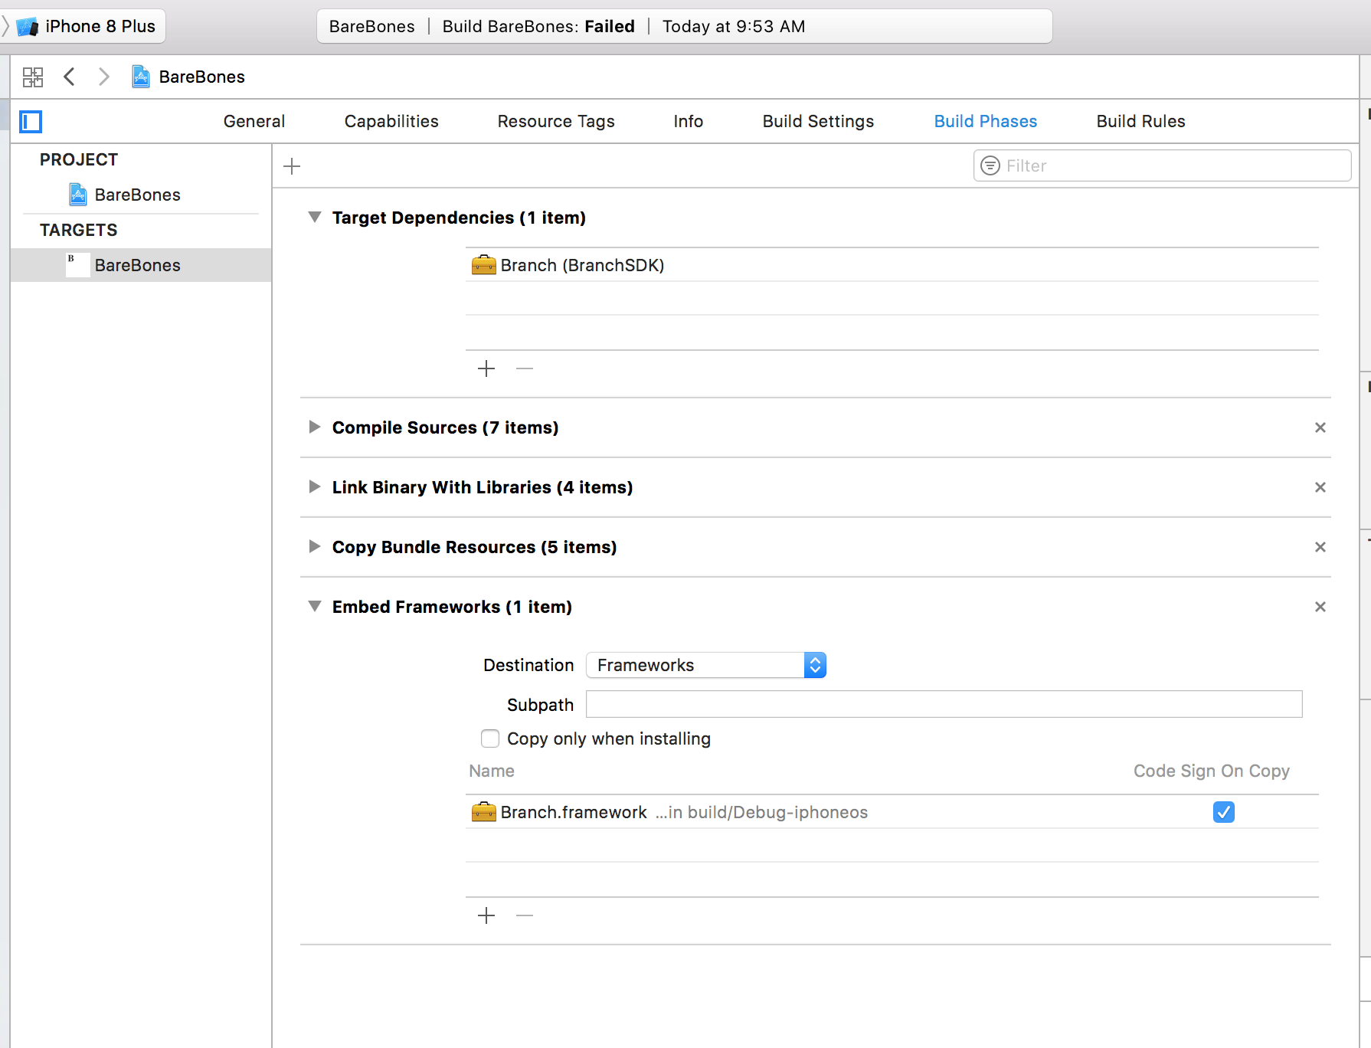This screenshot has height=1048, width=1371.
Task: Click the Branch.framework toolbox icon
Action: [483, 812]
